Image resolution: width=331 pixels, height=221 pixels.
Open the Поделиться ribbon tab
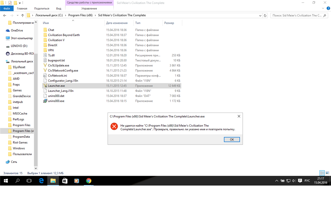pos(42,8)
